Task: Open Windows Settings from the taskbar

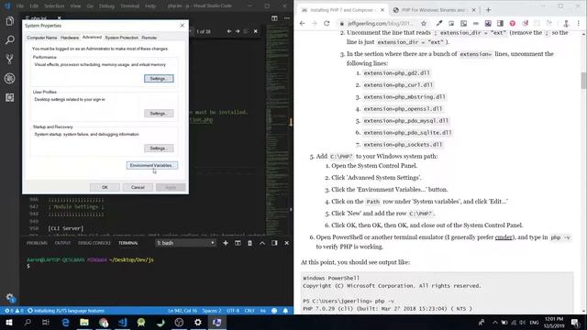Action: click(x=198, y=322)
